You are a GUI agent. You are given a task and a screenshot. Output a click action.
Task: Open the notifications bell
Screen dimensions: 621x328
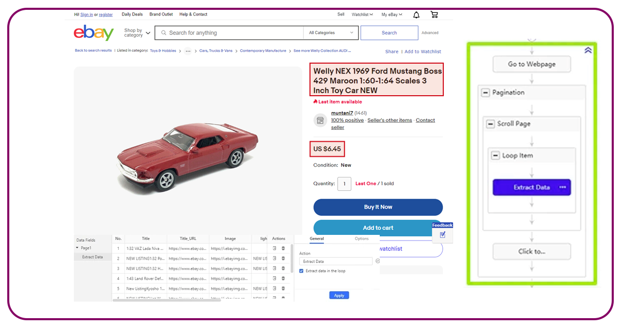pos(416,14)
